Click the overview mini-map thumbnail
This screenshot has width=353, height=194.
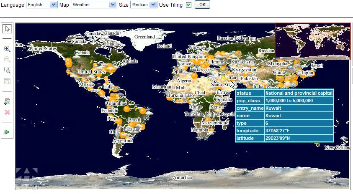(x=312, y=41)
